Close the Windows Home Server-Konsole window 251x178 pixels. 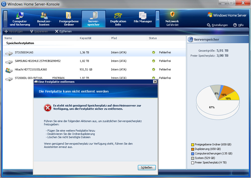pyautogui.click(x=243, y=3)
